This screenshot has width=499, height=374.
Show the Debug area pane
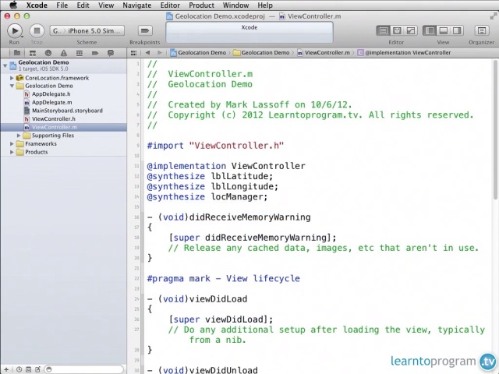[x=443, y=31]
